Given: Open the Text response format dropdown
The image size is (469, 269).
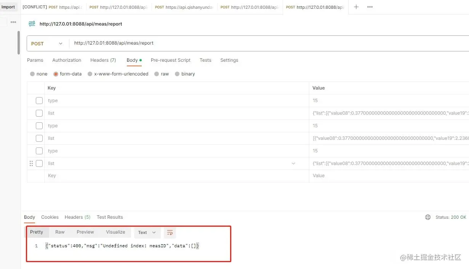Looking at the screenshot, I should [x=147, y=232].
